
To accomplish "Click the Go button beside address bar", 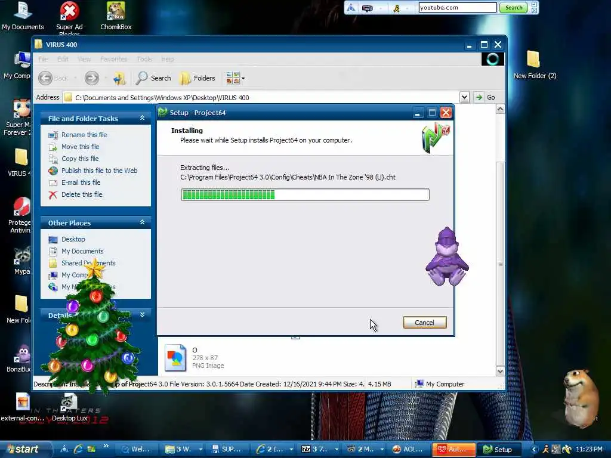I will [x=486, y=97].
